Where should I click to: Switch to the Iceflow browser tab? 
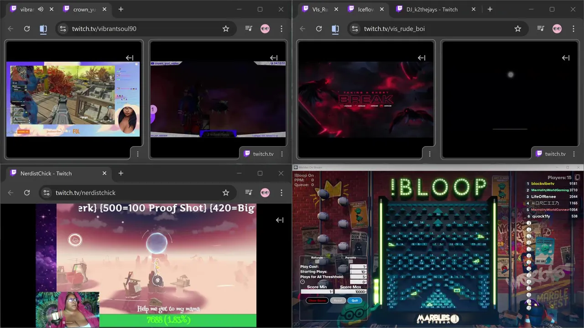point(366,9)
